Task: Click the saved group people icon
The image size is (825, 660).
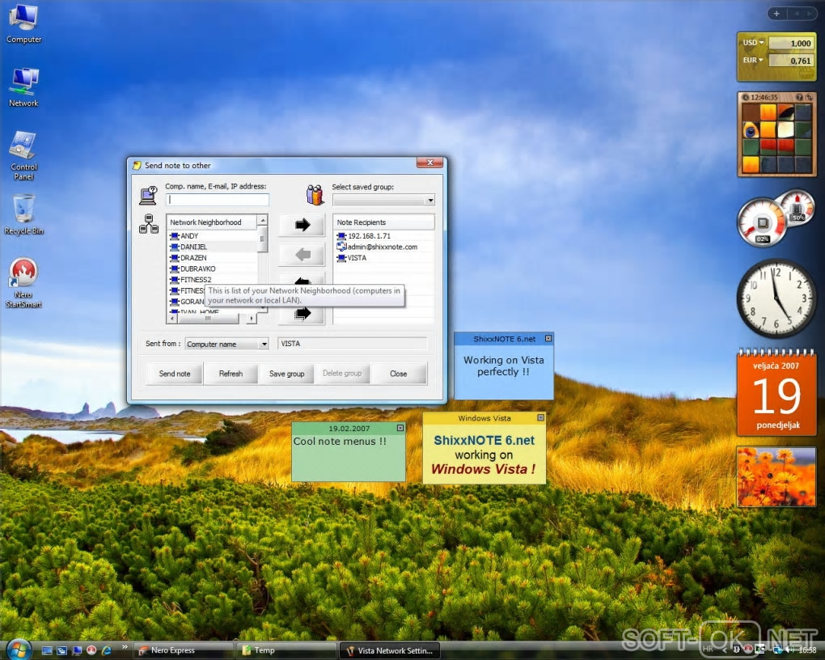Action: [315, 195]
